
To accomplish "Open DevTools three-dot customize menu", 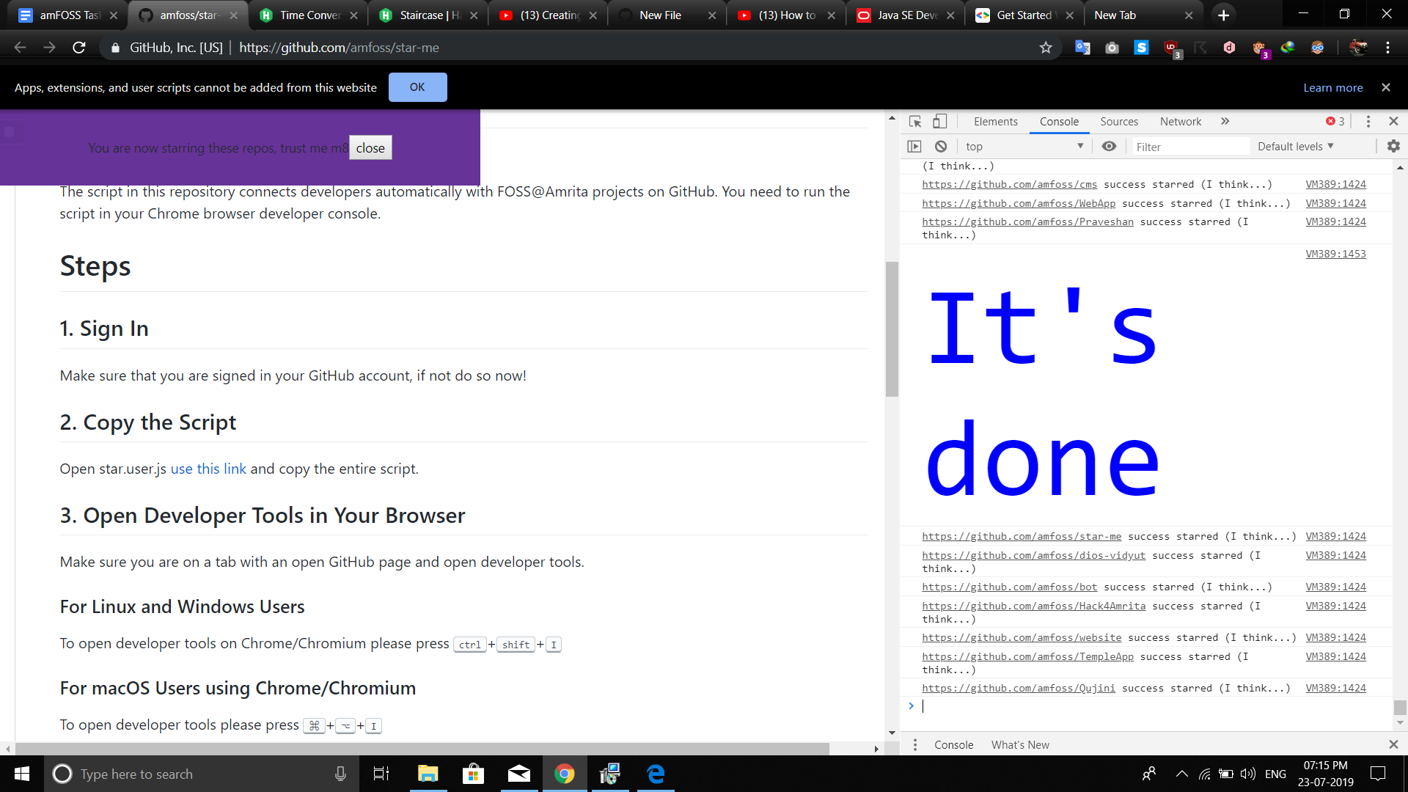I will [1368, 122].
